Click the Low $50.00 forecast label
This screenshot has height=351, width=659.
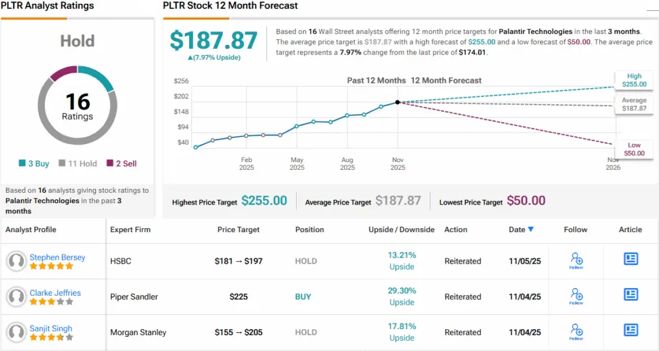point(633,149)
